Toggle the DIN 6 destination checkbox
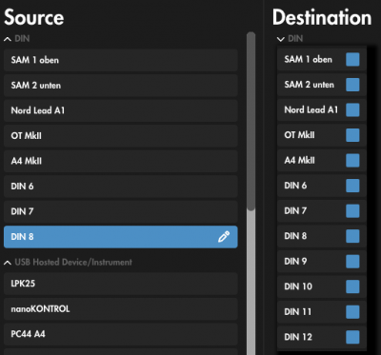 point(352,186)
